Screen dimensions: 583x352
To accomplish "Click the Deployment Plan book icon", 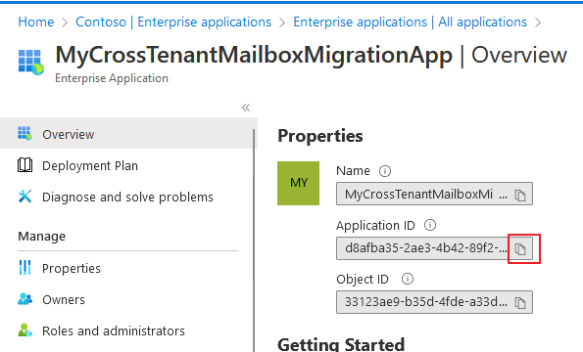I will coord(24,165).
